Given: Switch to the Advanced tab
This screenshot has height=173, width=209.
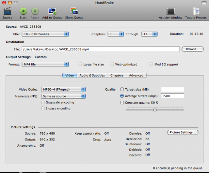Looking at the screenshot, I should 136,75.
